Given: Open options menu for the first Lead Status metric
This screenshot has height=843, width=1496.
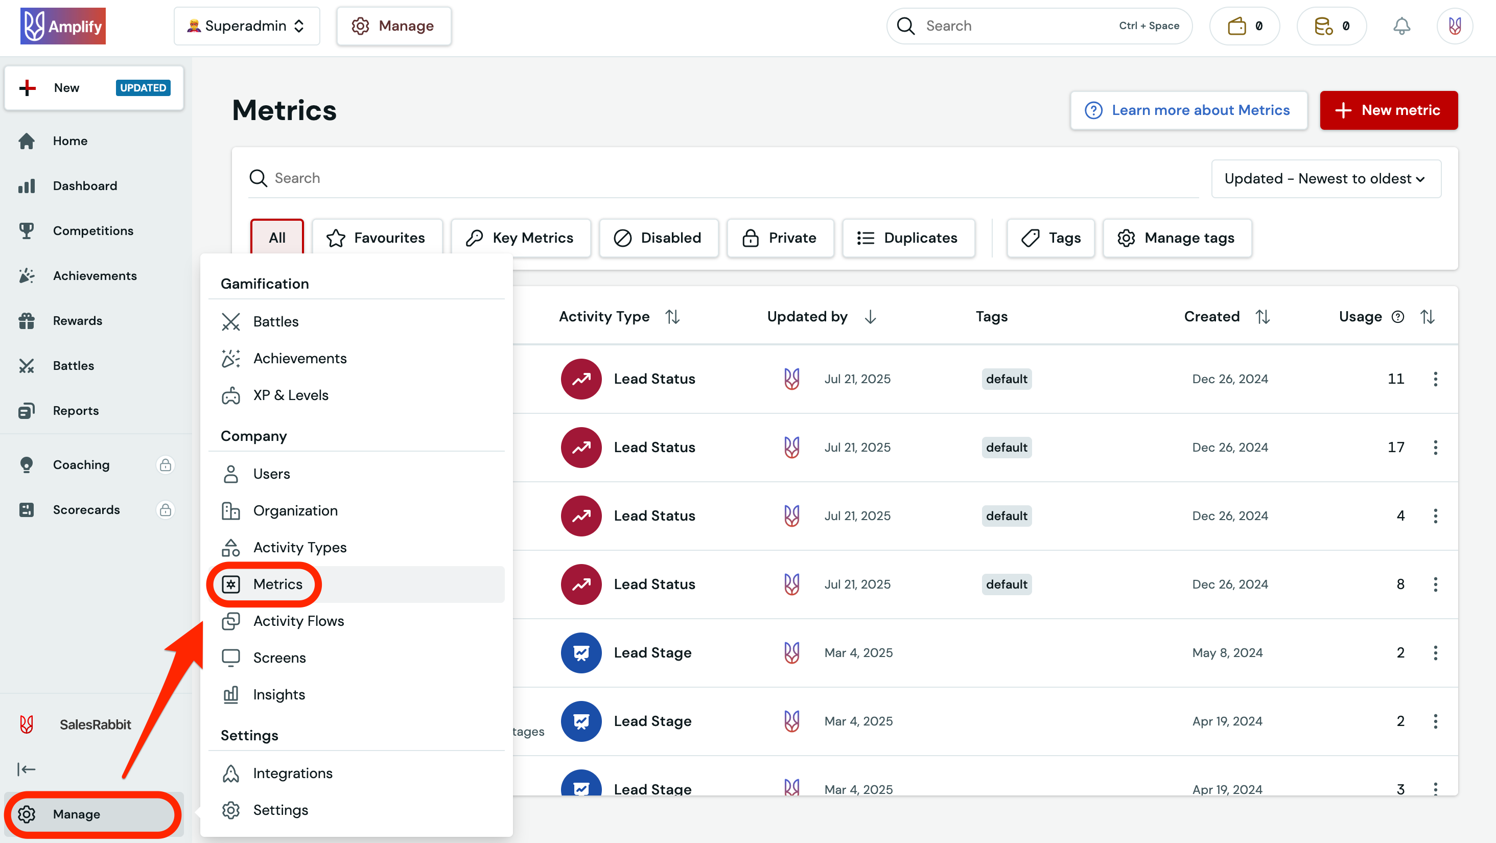Looking at the screenshot, I should point(1436,379).
